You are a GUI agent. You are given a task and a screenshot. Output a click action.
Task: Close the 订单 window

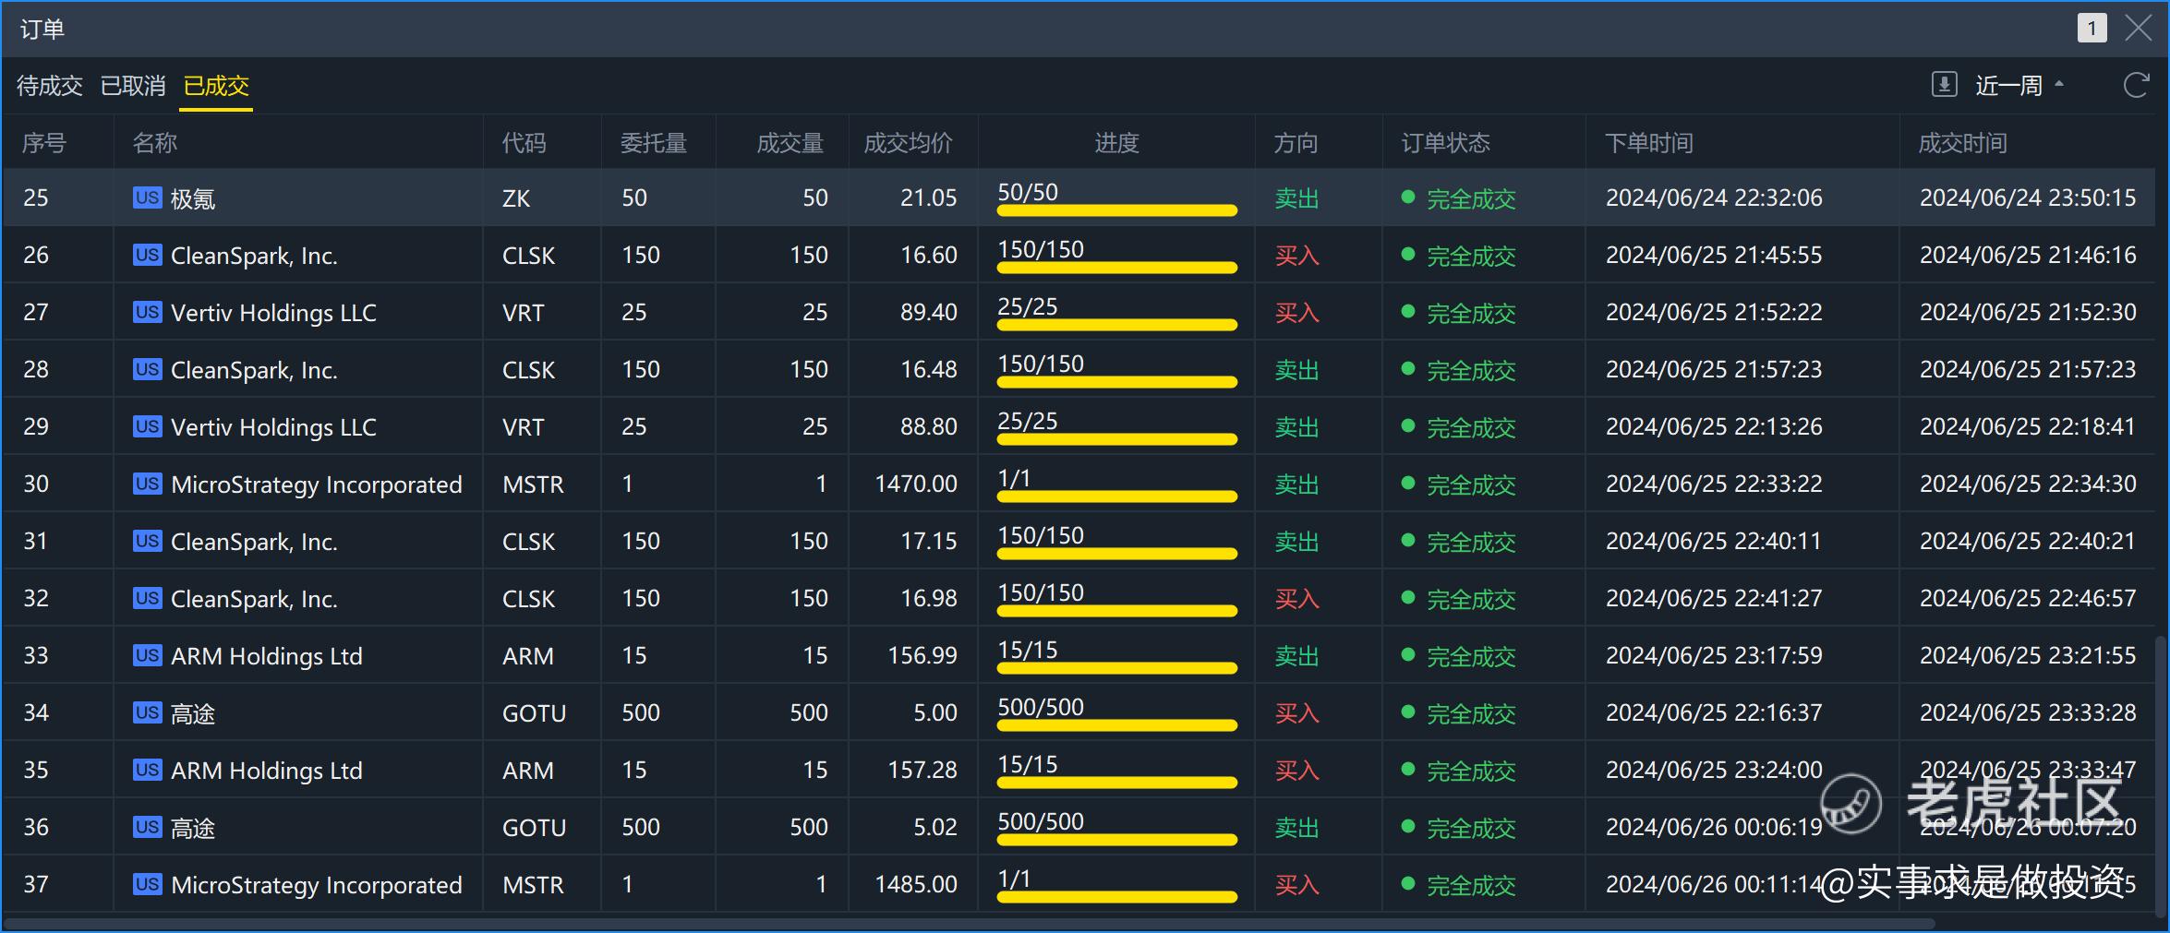2138,28
